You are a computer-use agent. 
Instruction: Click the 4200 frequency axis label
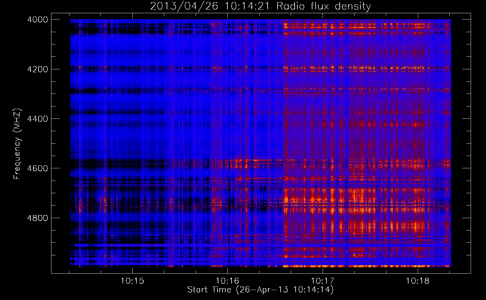[38, 69]
